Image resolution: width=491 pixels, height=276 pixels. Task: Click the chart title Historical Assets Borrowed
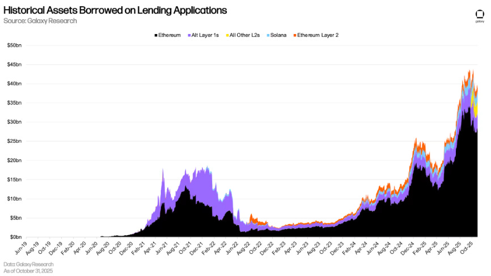[115, 10]
